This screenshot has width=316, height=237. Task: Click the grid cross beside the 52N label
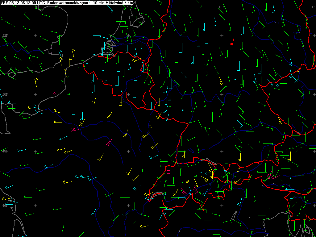[35, 36]
